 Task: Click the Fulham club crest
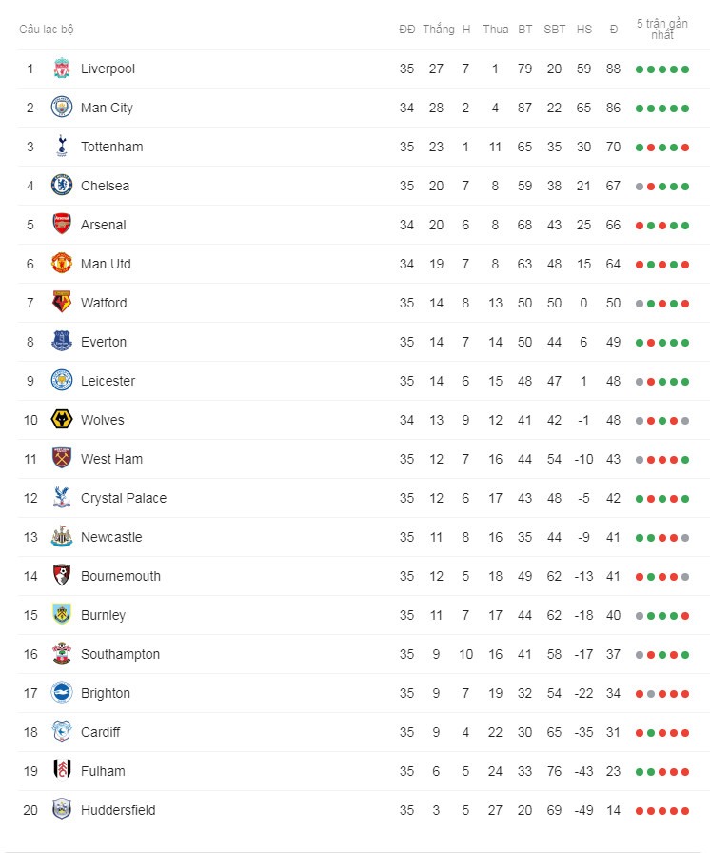(x=62, y=770)
